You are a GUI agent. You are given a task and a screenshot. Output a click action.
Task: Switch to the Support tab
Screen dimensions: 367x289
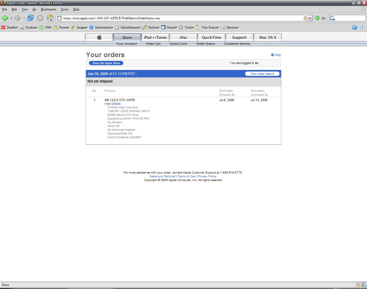point(239,37)
